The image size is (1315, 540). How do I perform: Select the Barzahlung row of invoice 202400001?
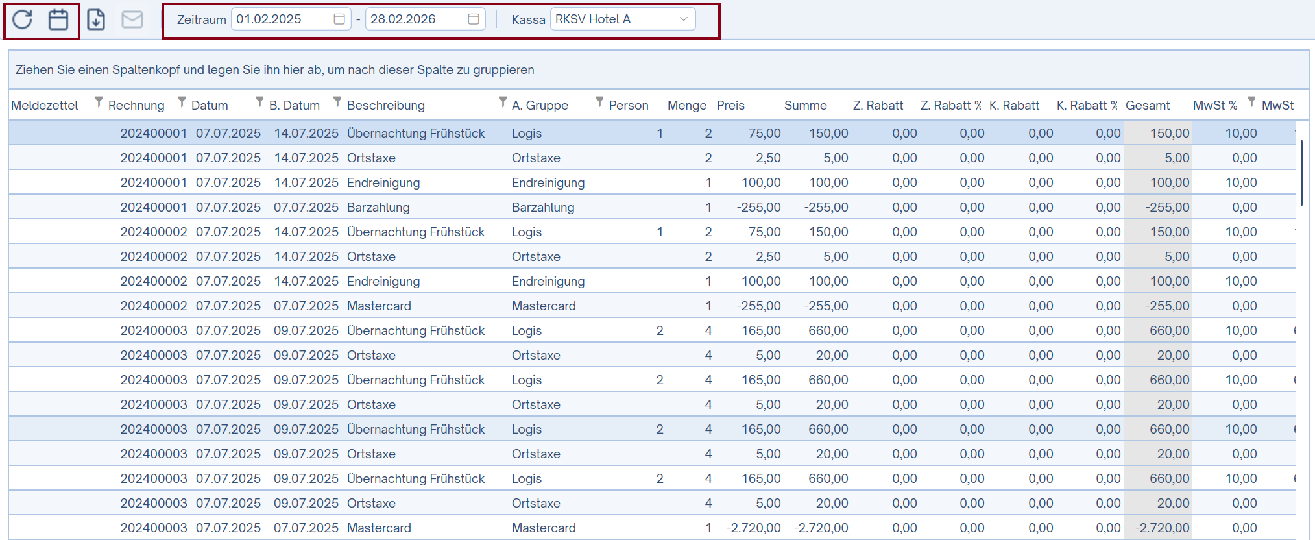(378, 207)
